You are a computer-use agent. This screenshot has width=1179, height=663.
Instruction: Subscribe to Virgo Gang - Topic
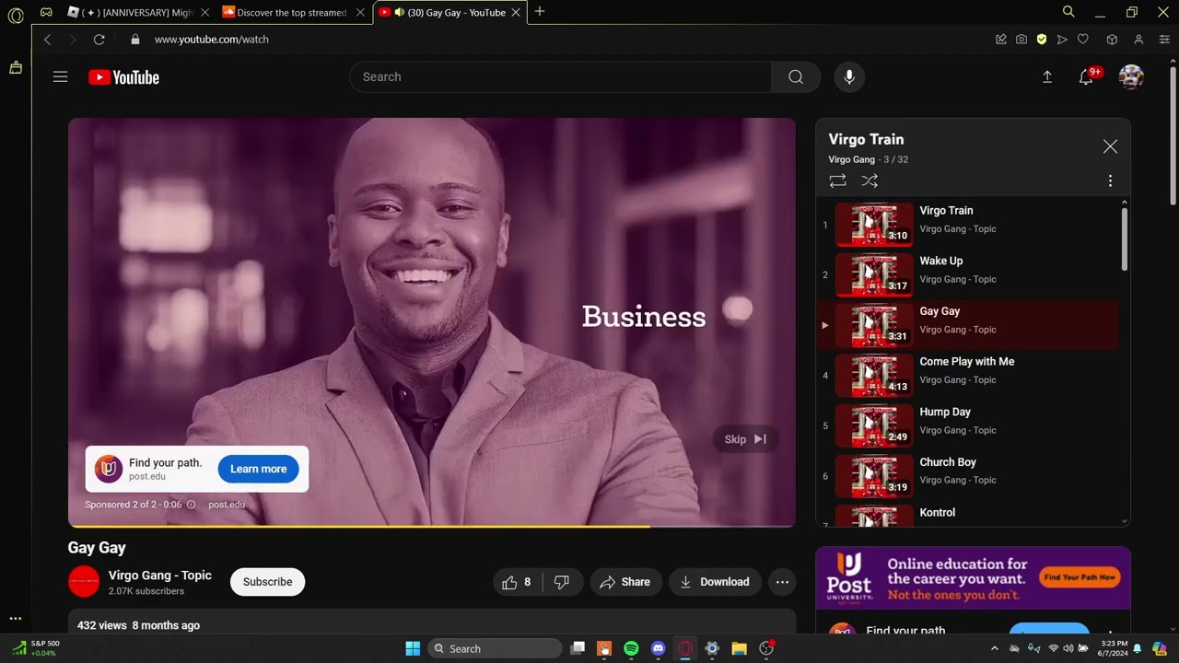tap(267, 582)
